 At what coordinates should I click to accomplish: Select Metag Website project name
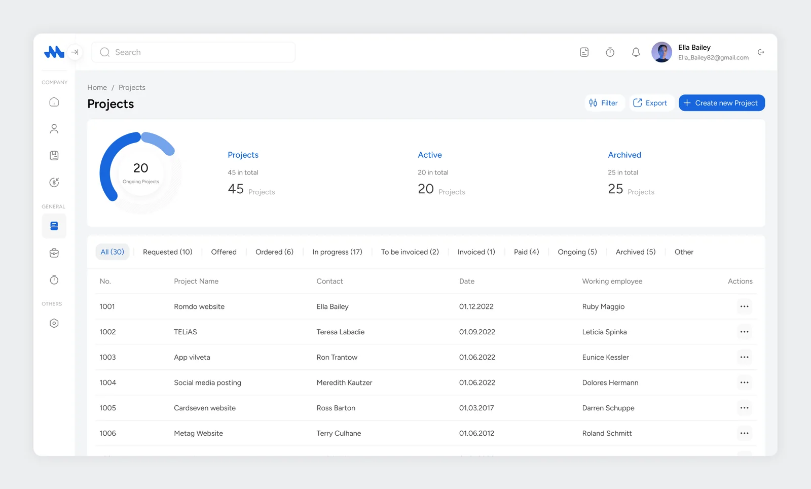click(198, 433)
